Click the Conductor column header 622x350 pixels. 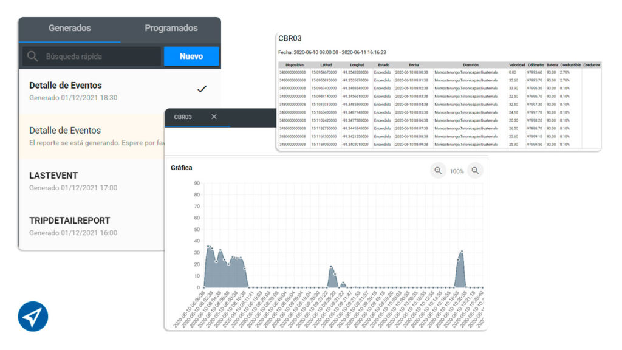[x=592, y=65]
